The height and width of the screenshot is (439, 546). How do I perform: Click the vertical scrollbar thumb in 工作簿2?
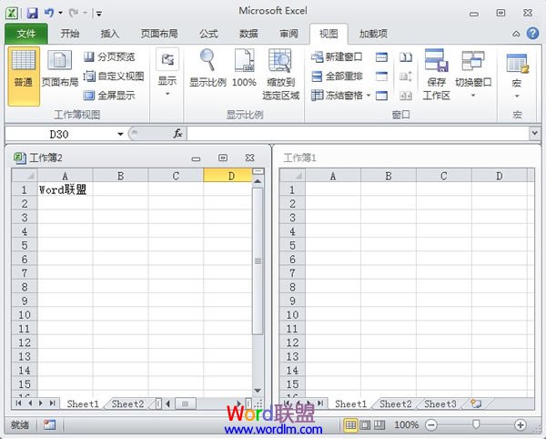[258, 261]
